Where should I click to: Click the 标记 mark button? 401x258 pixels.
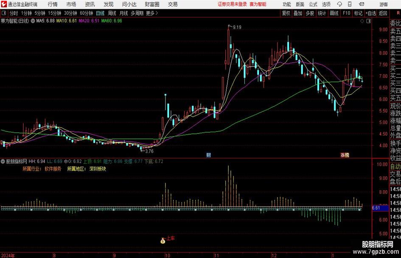click(358, 13)
